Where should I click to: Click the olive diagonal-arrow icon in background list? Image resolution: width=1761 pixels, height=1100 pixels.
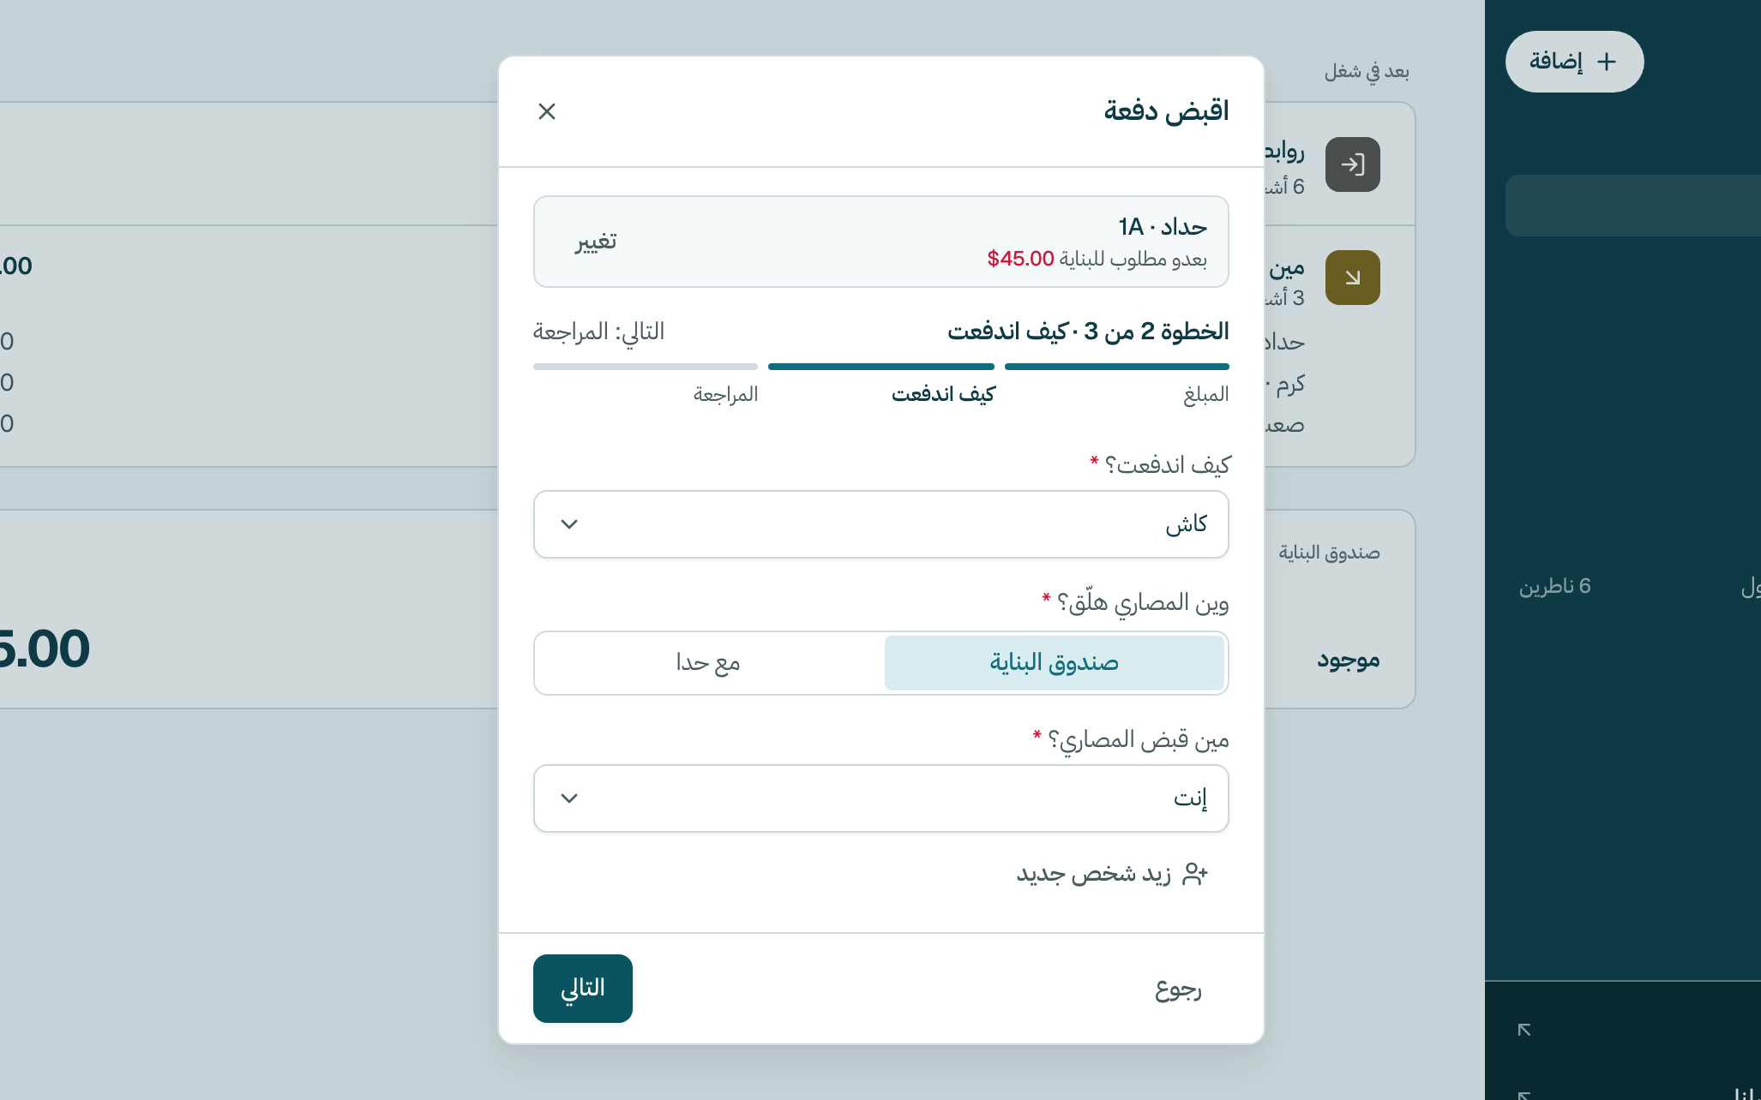[x=1353, y=278]
